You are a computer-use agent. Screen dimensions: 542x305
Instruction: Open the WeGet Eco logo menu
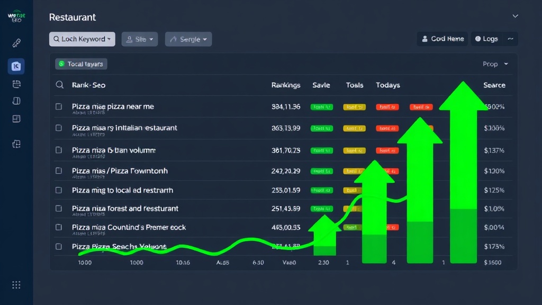pos(16,16)
